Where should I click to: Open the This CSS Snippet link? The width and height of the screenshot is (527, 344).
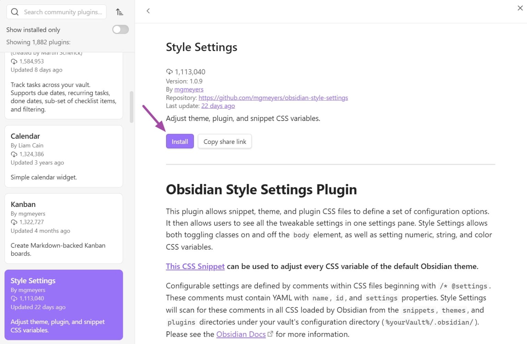[195, 266]
